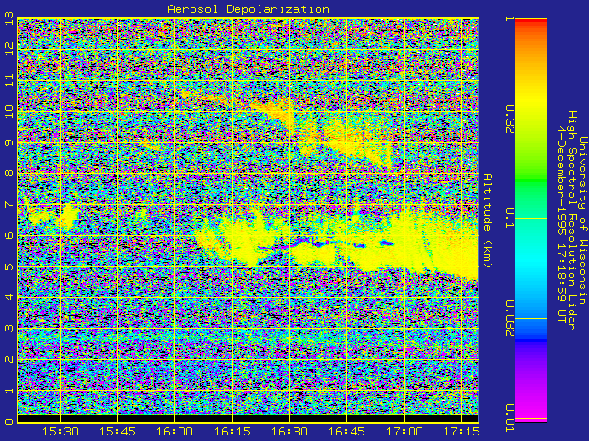589x441 pixels.
Task: Click the 15:45 time axis label
Action: click(x=118, y=432)
